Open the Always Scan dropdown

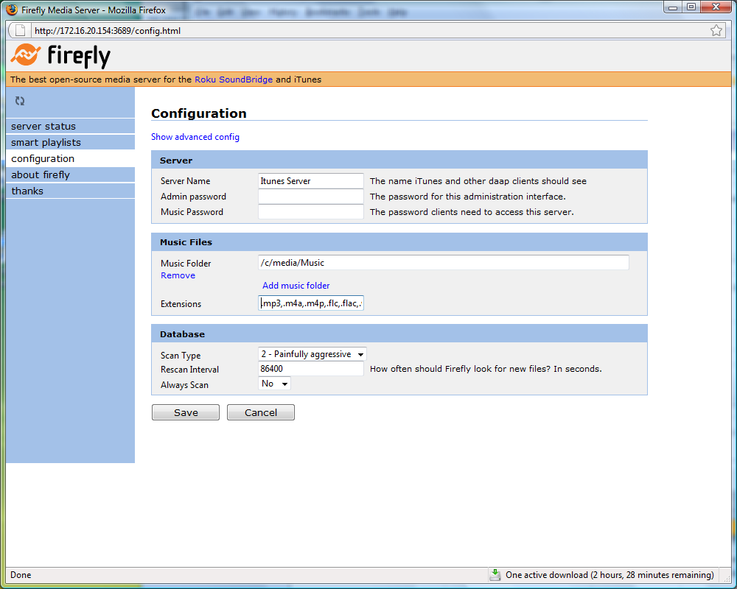(x=274, y=384)
